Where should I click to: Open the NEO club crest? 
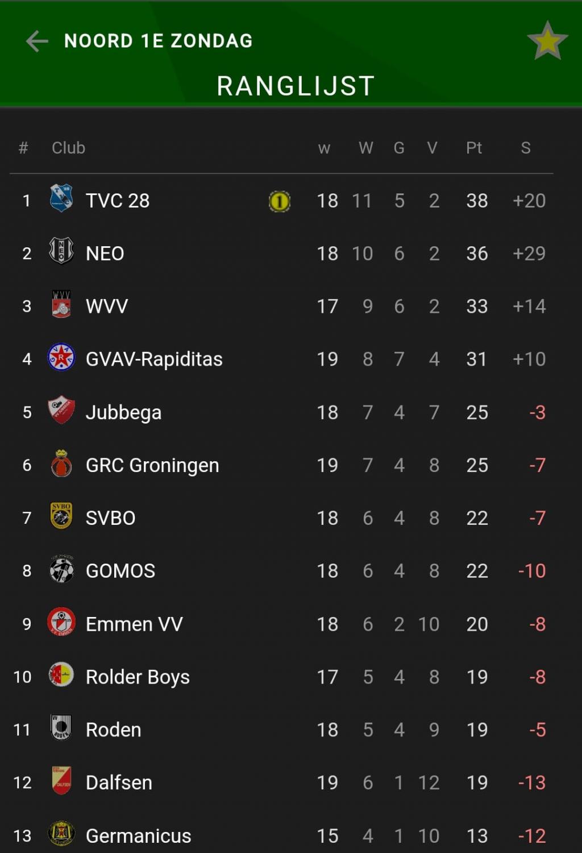point(61,251)
